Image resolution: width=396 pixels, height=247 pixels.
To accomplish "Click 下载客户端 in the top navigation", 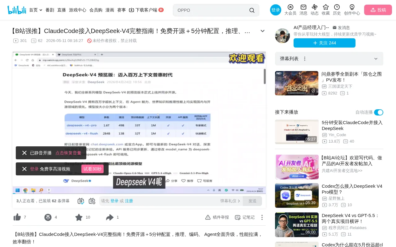I will click(143, 10).
